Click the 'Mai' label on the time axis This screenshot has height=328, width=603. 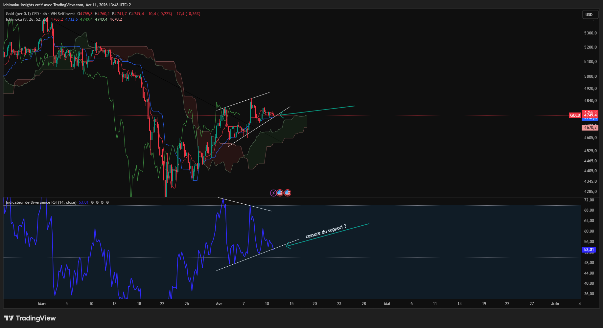point(387,304)
